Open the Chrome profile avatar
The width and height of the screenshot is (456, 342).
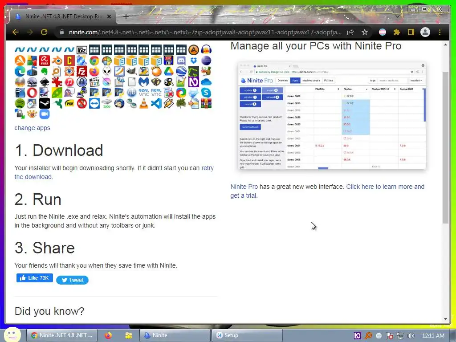425,32
